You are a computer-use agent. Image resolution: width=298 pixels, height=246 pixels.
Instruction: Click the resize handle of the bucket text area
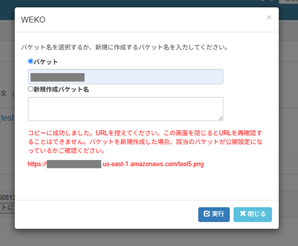tap(221, 118)
